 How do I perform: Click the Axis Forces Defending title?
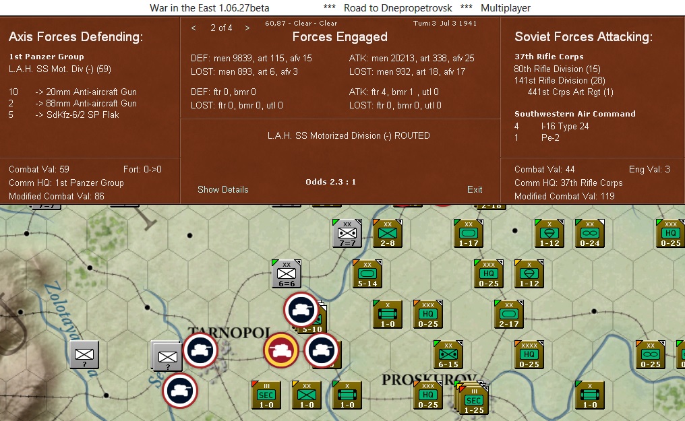coord(76,37)
